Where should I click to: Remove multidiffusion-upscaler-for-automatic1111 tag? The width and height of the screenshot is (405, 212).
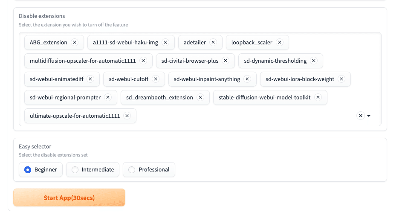point(143,61)
